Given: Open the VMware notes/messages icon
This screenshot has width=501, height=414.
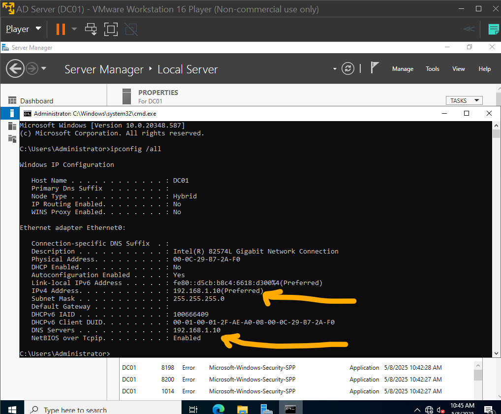Looking at the screenshot, I should click(x=494, y=29).
